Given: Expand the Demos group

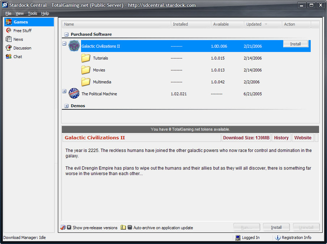Looking at the screenshot, I should click(66, 106).
